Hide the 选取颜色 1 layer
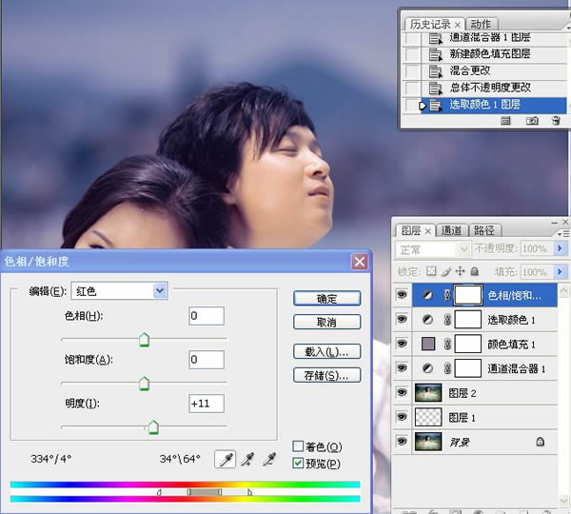Screen dimensions: 571x514 [x=402, y=319]
